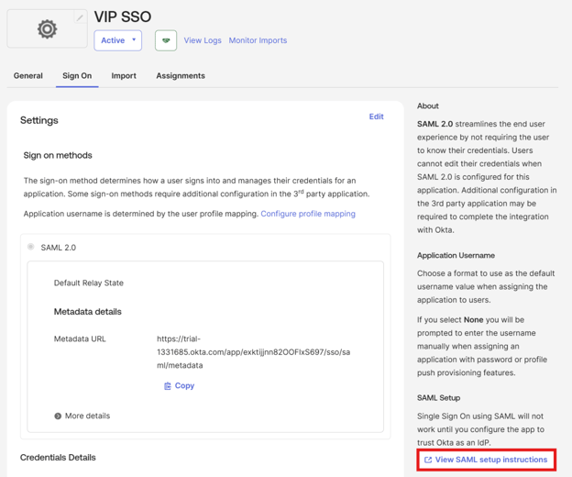The width and height of the screenshot is (572, 477).
Task: Click the Application Username heading
Action: 456,256
